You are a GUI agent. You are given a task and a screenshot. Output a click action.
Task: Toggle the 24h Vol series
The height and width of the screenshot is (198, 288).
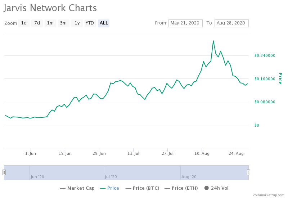pyautogui.click(x=216, y=188)
